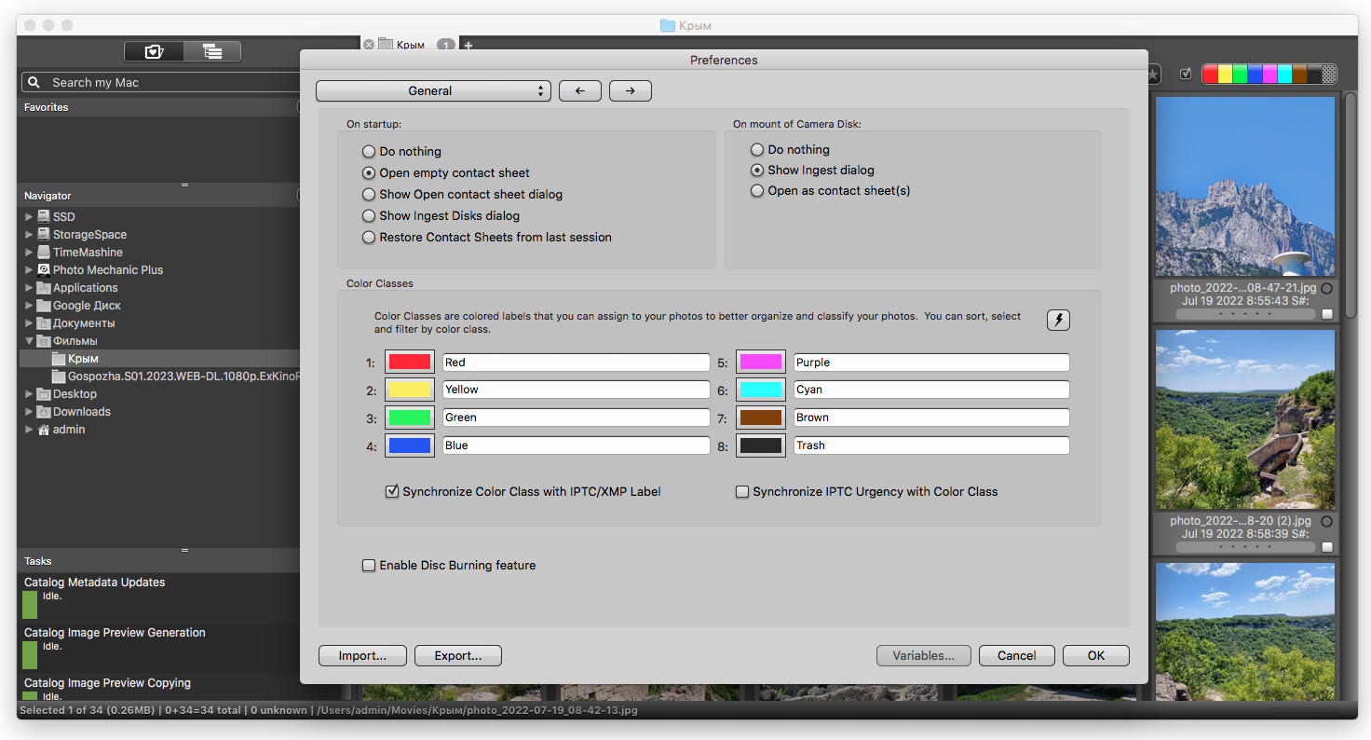Enable the Disc Burning feature checkbox

pos(369,565)
